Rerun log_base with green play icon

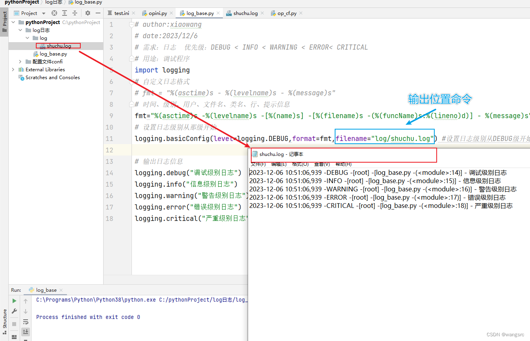(x=14, y=301)
